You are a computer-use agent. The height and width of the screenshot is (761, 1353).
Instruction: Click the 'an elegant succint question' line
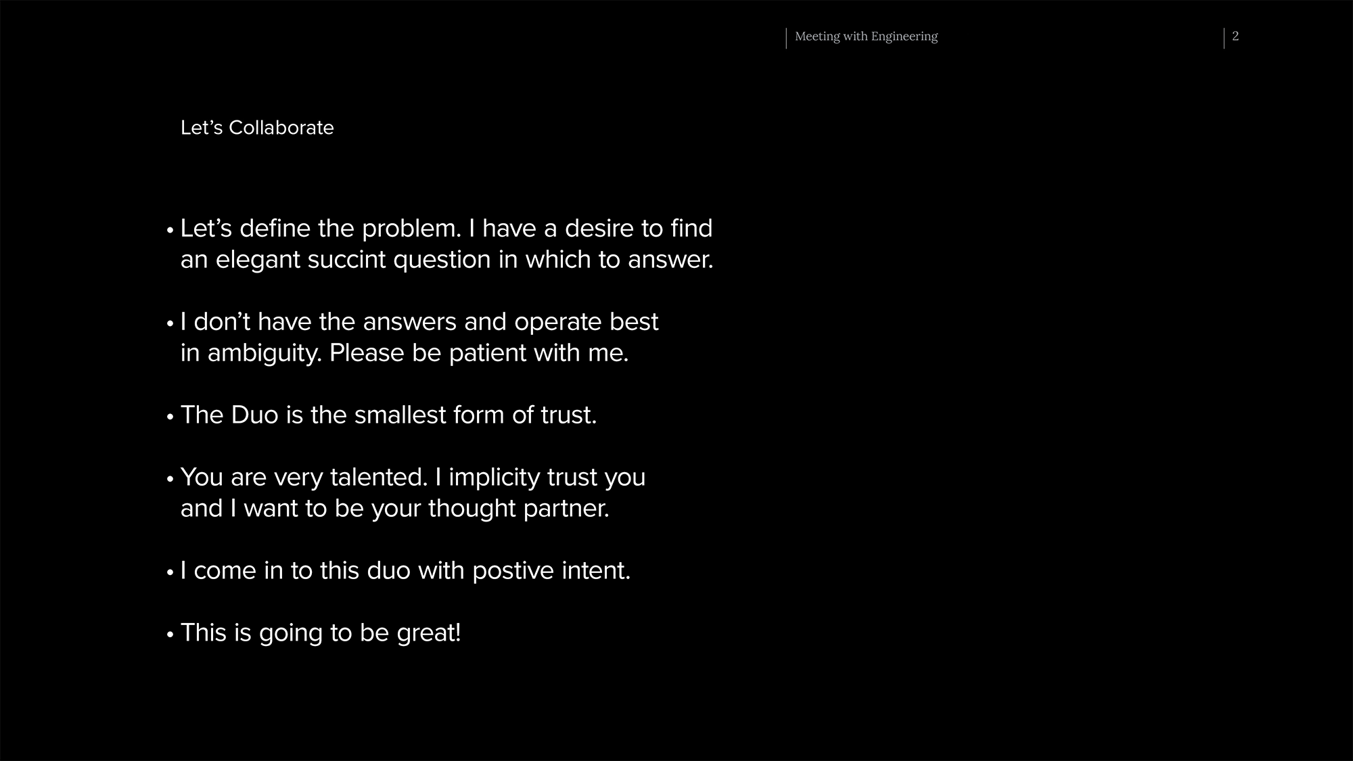point(446,260)
